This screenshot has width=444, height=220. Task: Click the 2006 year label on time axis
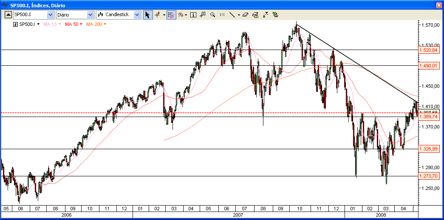pos(66,215)
